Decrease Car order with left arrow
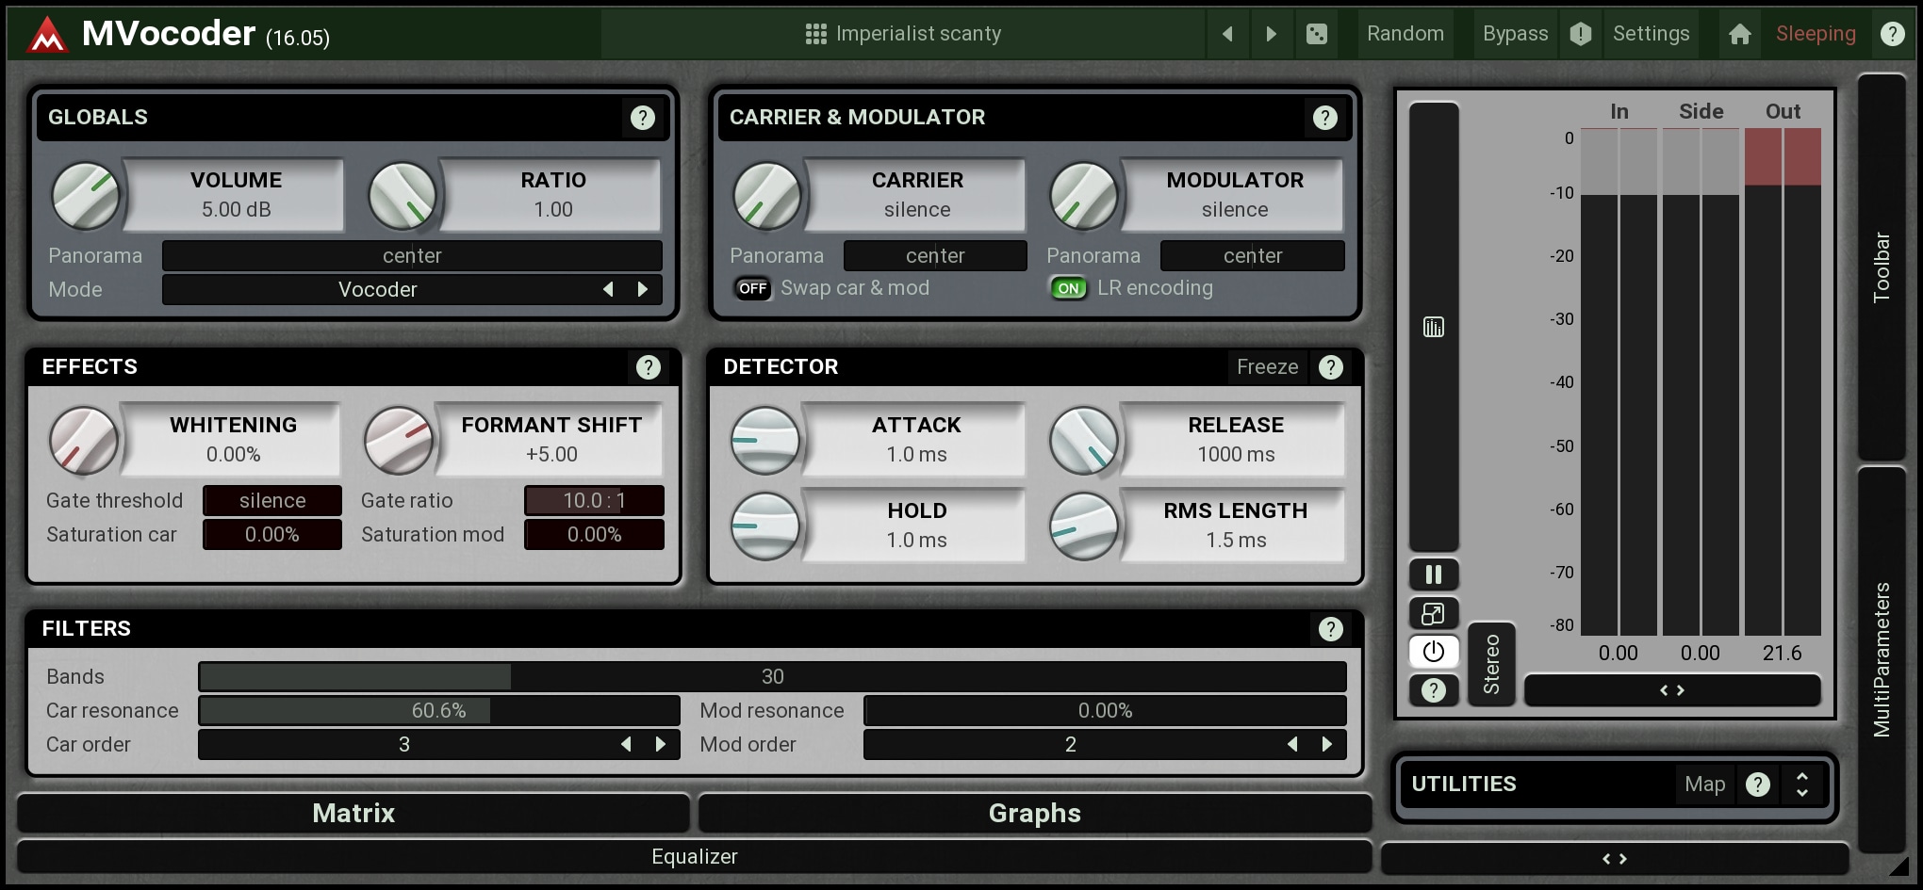Image resolution: width=1923 pixels, height=890 pixels. (x=626, y=744)
